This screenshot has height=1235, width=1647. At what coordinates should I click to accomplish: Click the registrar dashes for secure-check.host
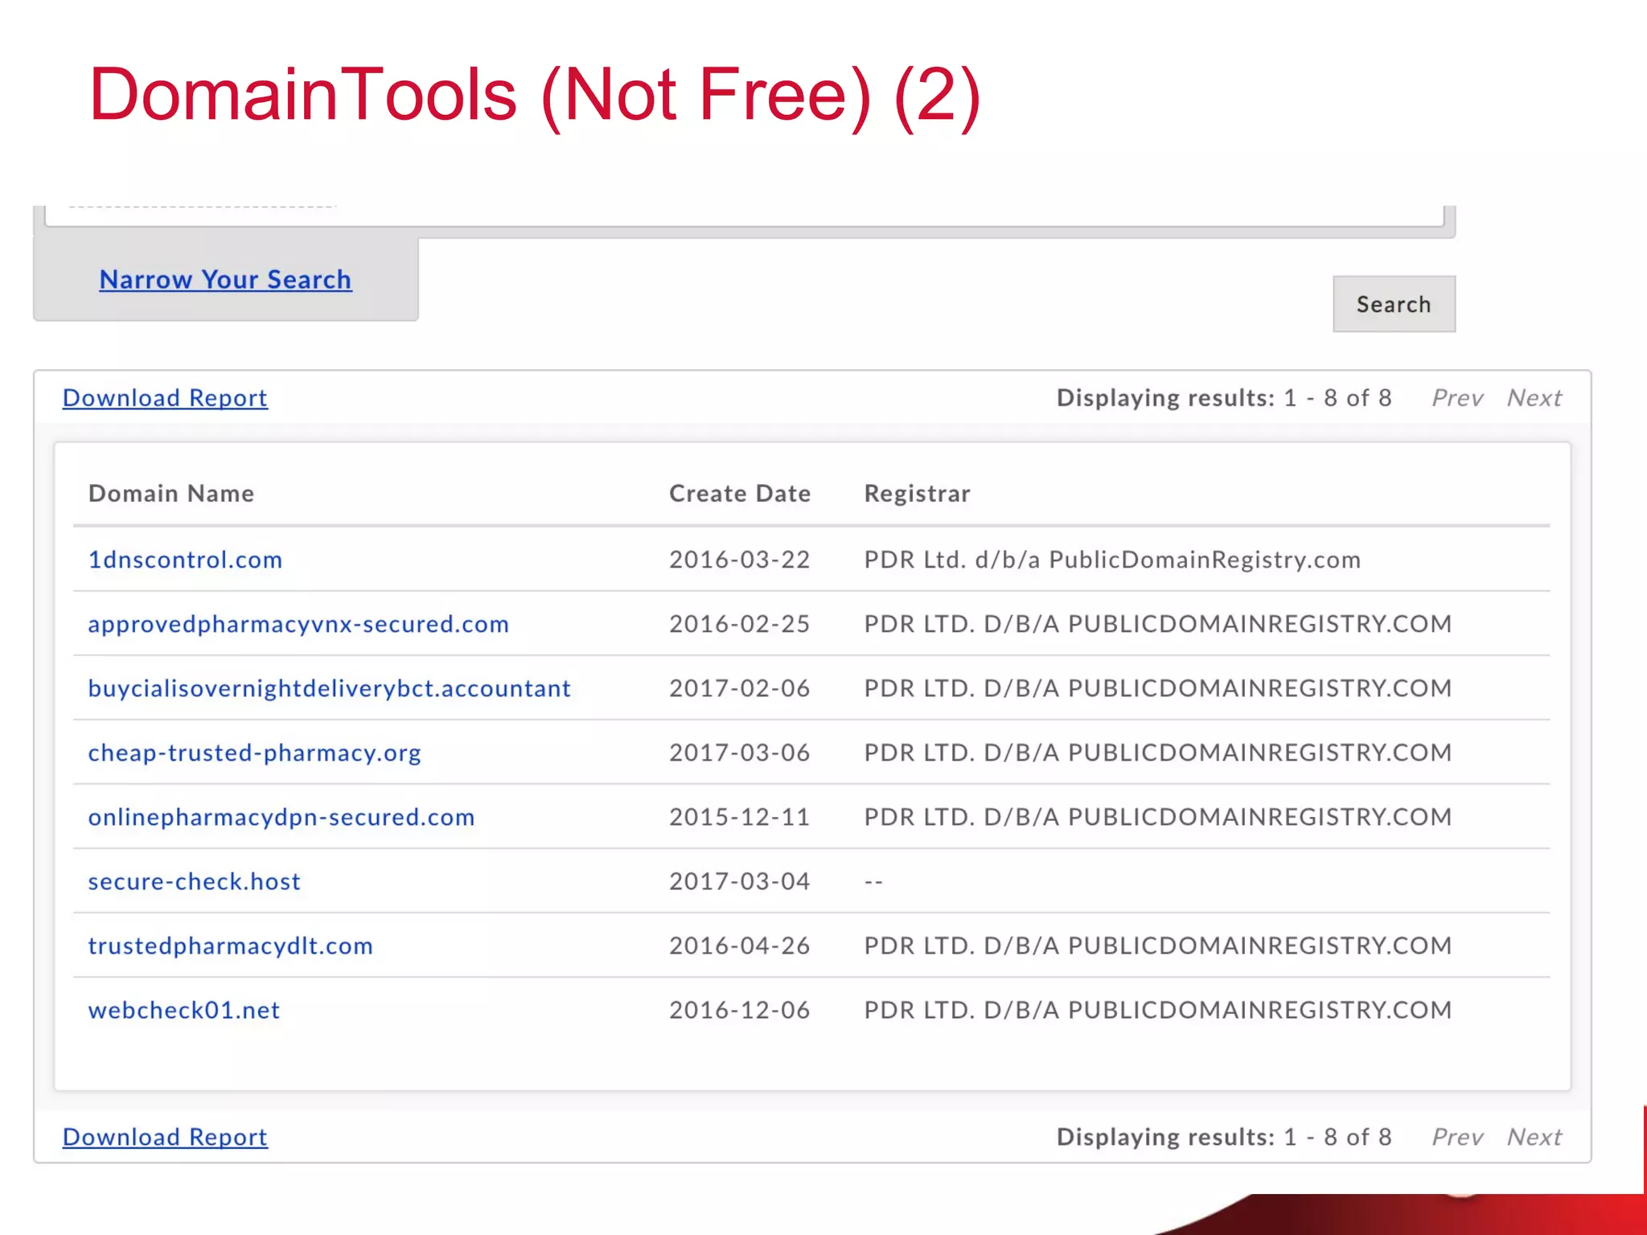[873, 882]
